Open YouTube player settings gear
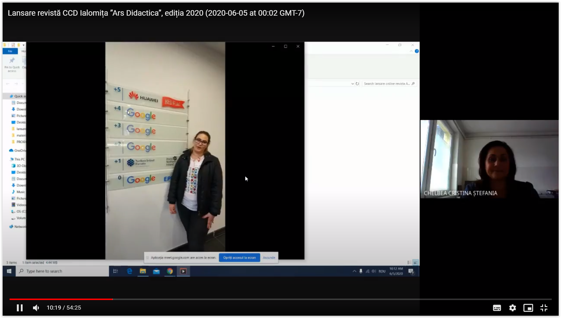The width and height of the screenshot is (561, 318). pyautogui.click(x=513, y=308)
